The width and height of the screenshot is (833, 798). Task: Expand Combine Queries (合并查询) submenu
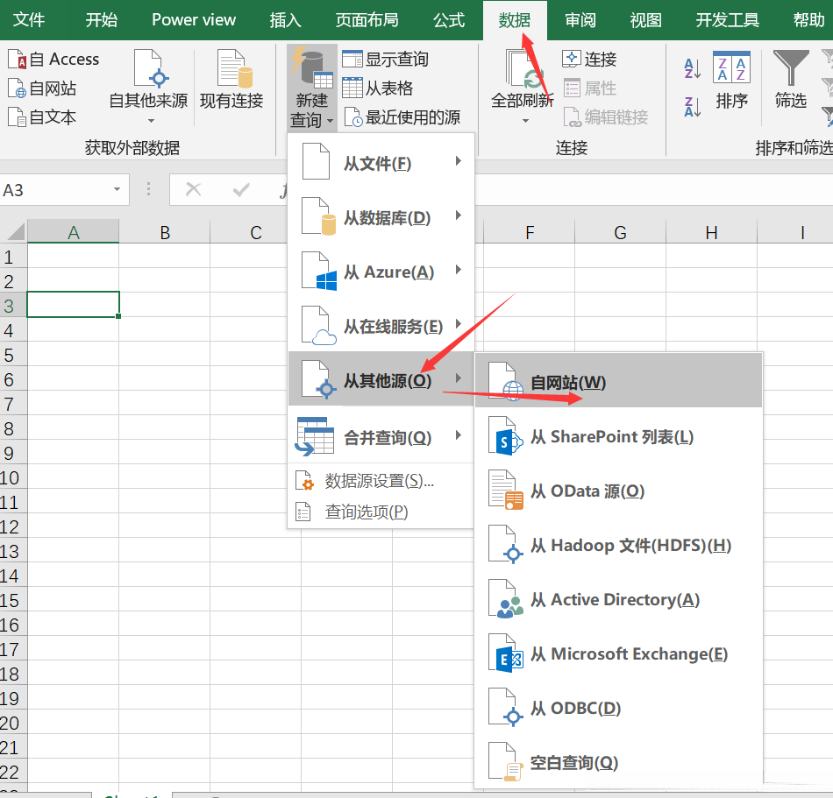coord(381,437)
